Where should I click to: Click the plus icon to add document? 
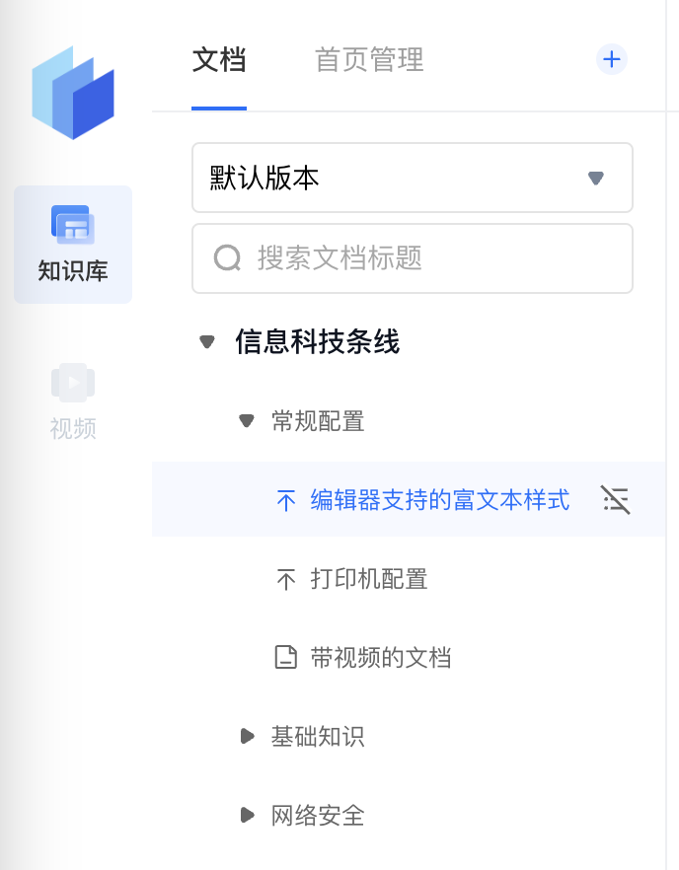tap(612, 59)
